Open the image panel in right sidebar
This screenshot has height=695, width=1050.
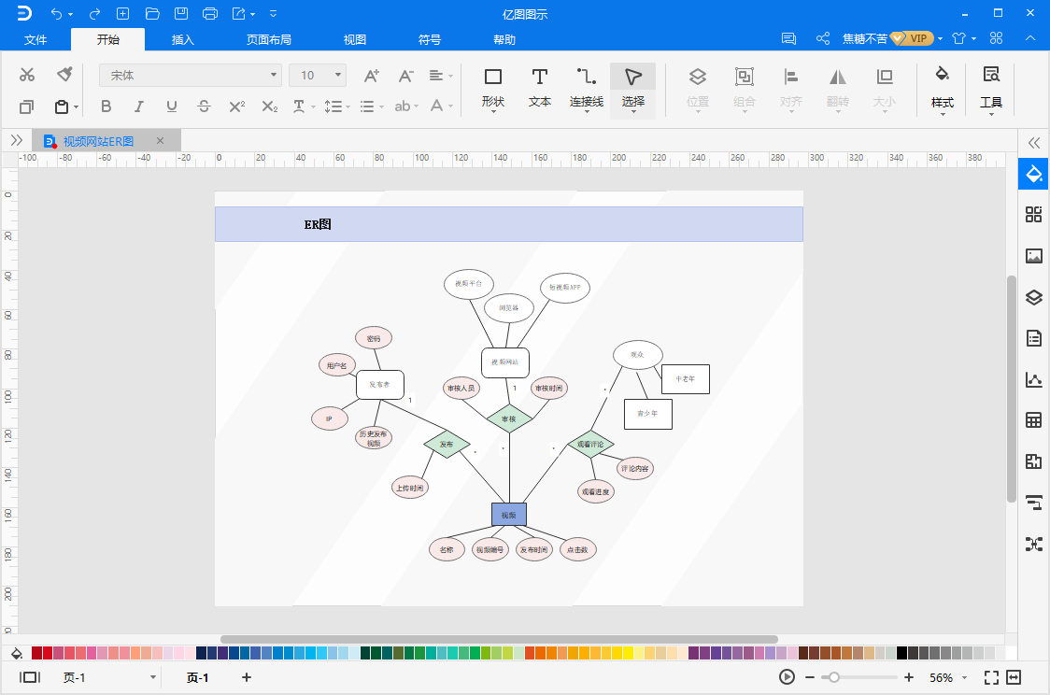tap(1033, 256)
